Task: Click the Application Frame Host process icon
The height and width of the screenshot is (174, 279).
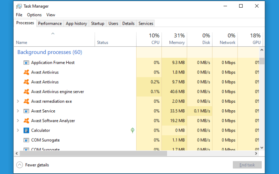Action: coord(26,63)
